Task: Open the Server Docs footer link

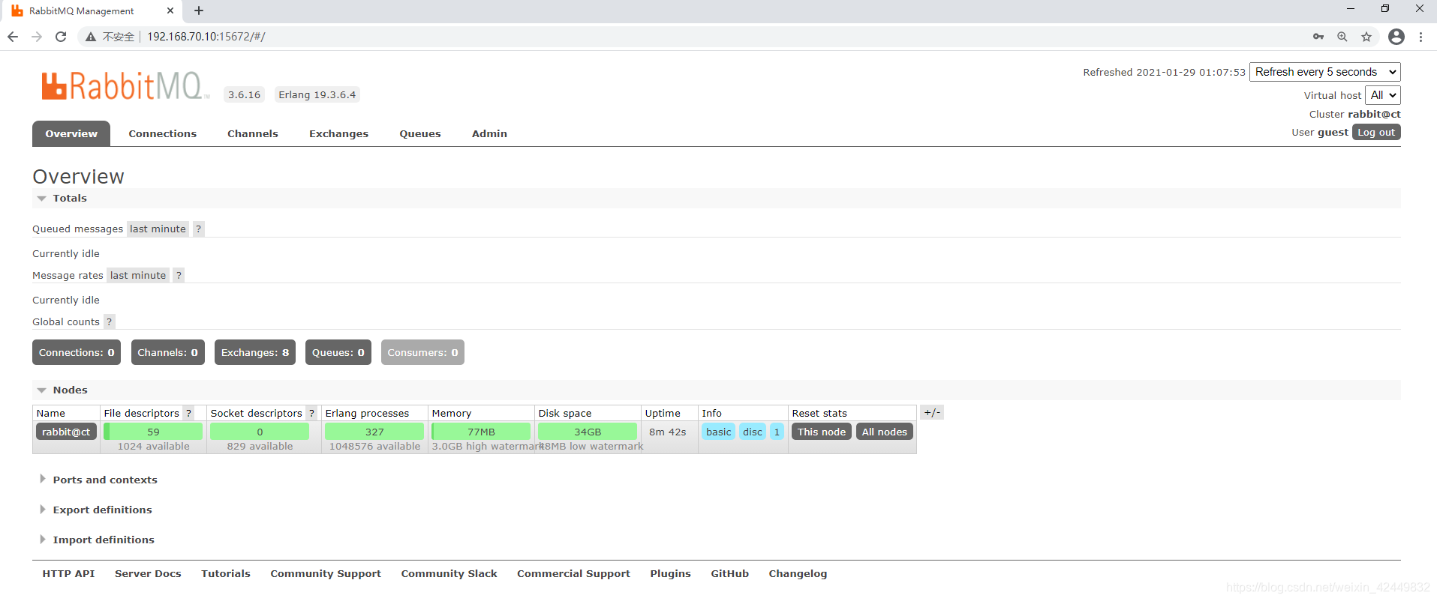Action: coord(148,574)
